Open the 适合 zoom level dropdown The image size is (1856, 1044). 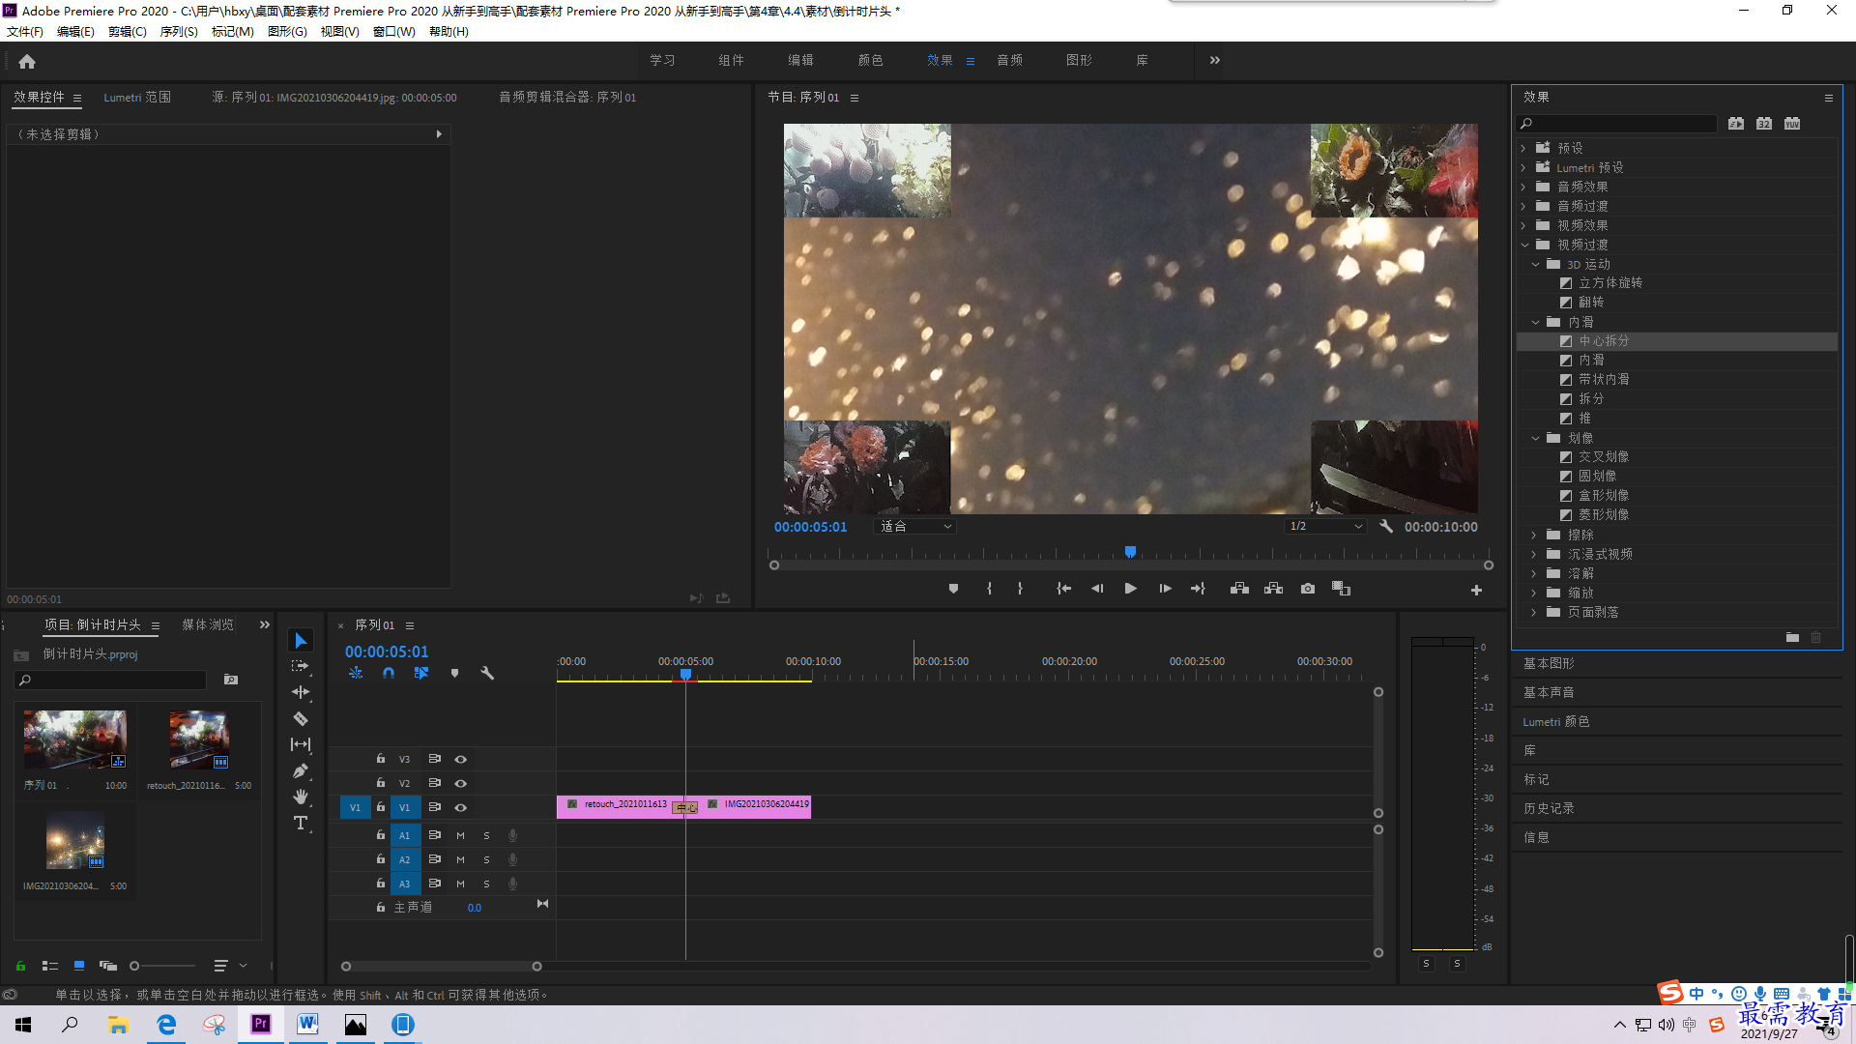[x=914, y=527]
